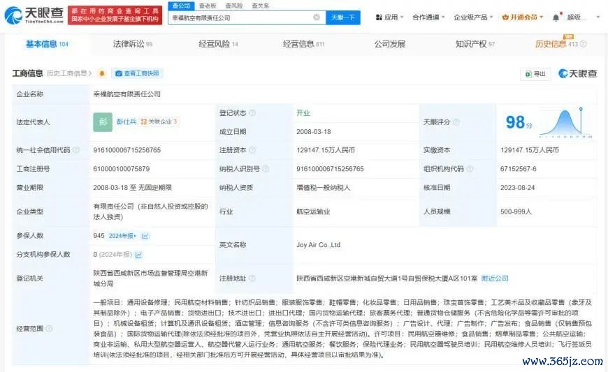The width and height of the screenshot is (608, 372).
Task: Open the notification bell icon
Action: click(x=556, y=17)
